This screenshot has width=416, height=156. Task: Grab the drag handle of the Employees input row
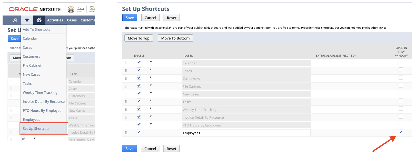126,133
